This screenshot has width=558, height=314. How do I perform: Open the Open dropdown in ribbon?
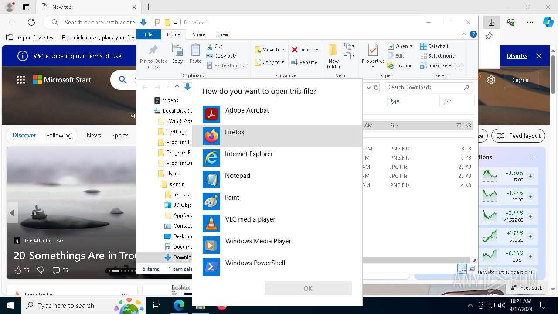click(400, 46)
